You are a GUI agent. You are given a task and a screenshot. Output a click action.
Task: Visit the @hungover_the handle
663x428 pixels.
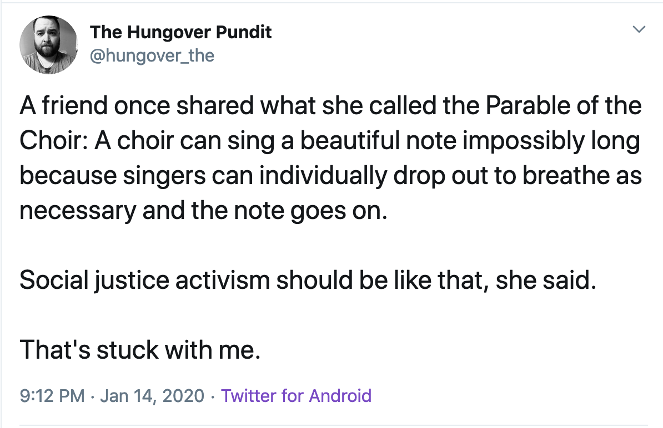pyautogui.click(x=152, y=55)
